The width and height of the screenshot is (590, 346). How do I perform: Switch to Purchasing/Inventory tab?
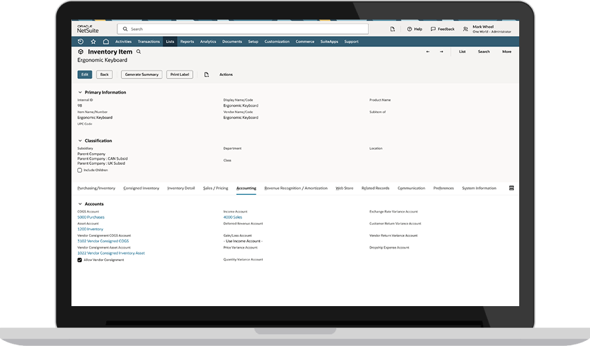pyautogui.click(x=96, y=188)
